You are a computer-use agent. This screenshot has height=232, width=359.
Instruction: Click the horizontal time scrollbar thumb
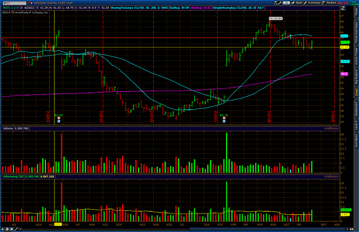tap(267, 229)
